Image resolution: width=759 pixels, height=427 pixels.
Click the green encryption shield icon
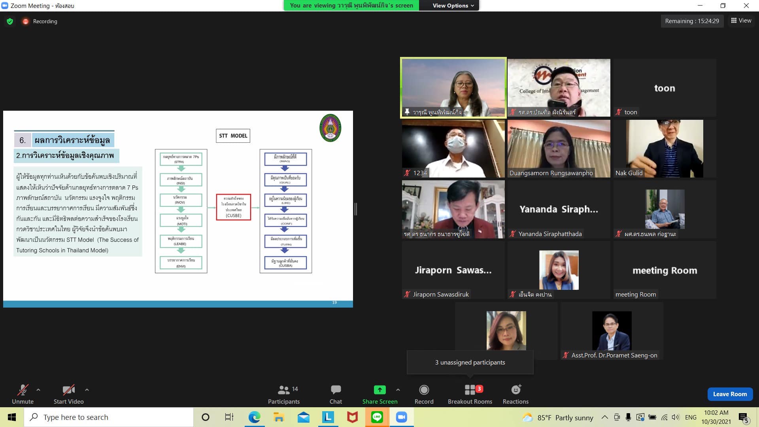pos(10,21)
